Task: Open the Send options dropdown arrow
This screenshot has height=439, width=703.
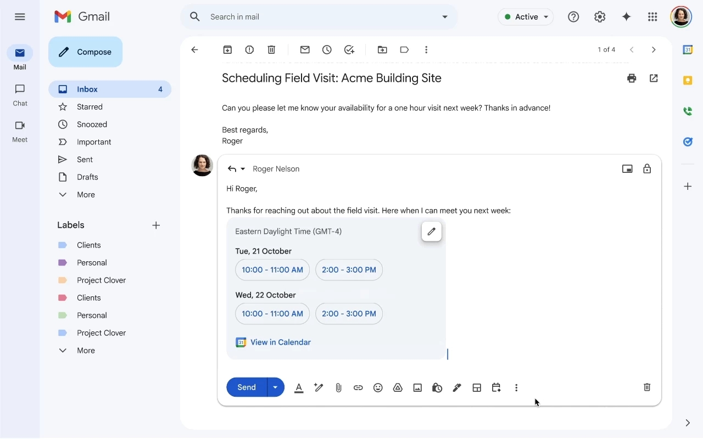Action: (x=275, y=387)
